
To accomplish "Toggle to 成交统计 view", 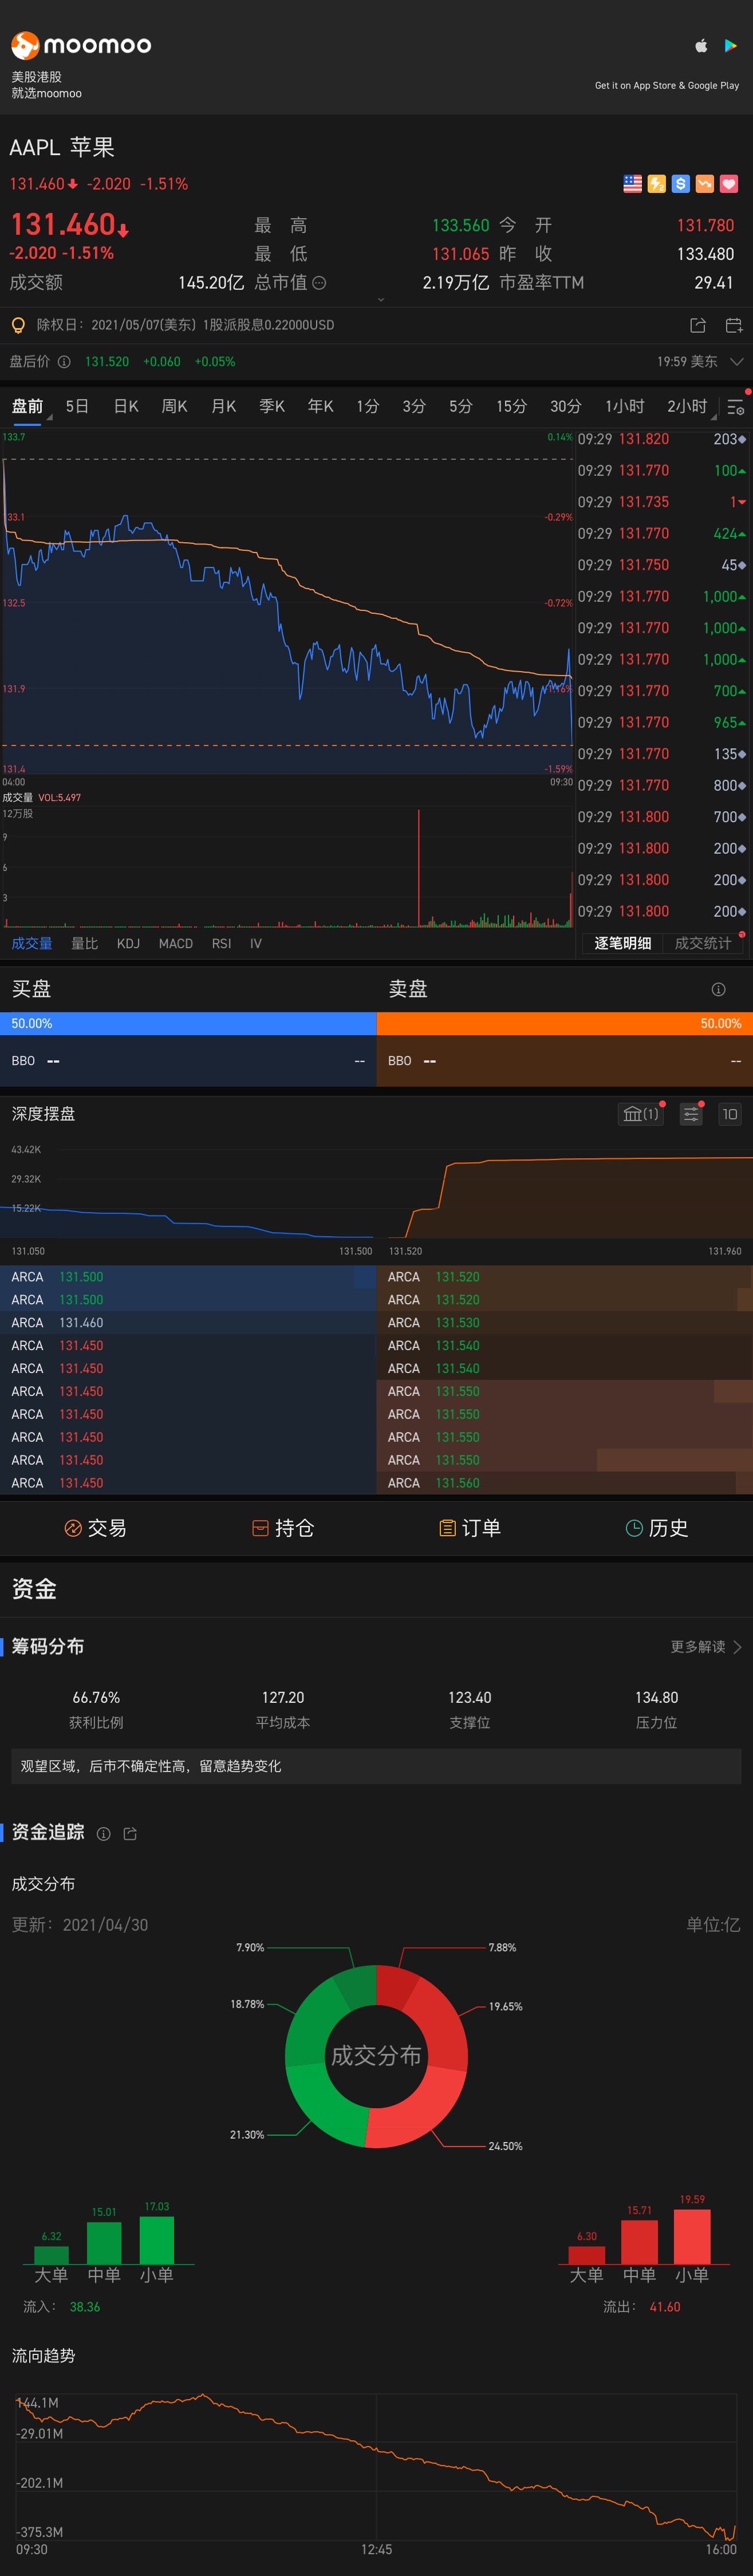I will [703, 943].
